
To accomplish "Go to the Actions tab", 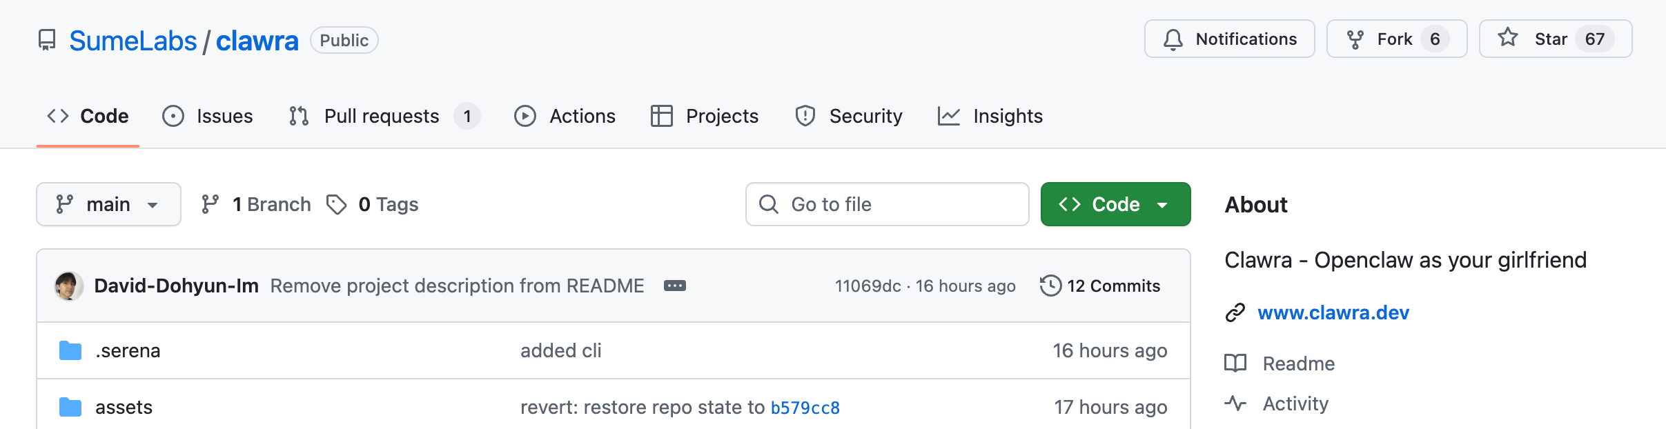I will [x=565, y=116].
